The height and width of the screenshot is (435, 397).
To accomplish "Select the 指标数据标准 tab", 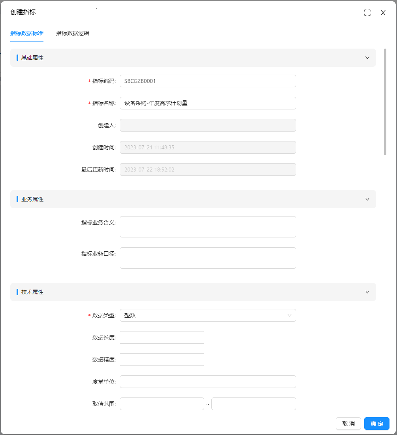I will pos(27,33).
